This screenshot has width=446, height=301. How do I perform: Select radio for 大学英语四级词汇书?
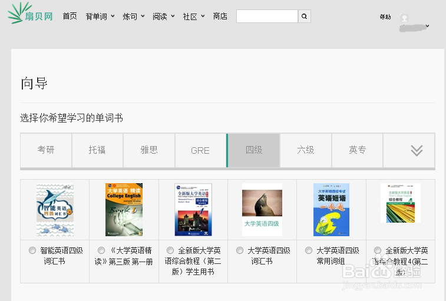coord(240,250)
